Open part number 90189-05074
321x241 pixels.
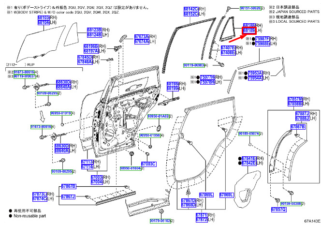point(249,134)
